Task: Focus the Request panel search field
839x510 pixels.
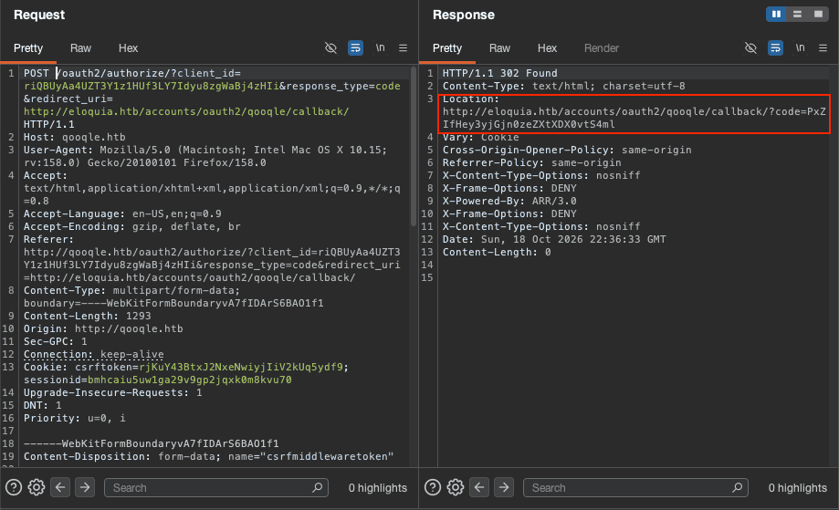Action: pos(216,487)
